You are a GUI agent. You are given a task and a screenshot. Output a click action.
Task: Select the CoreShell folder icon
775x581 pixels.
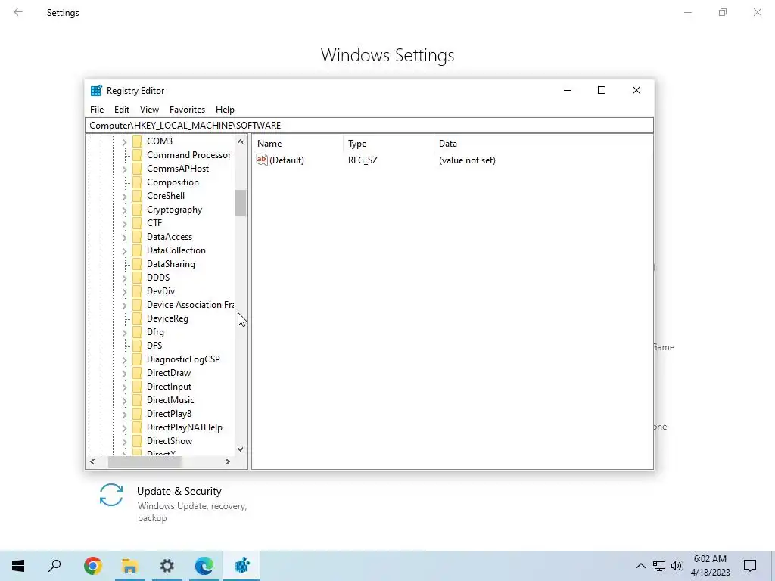(138, 196)
